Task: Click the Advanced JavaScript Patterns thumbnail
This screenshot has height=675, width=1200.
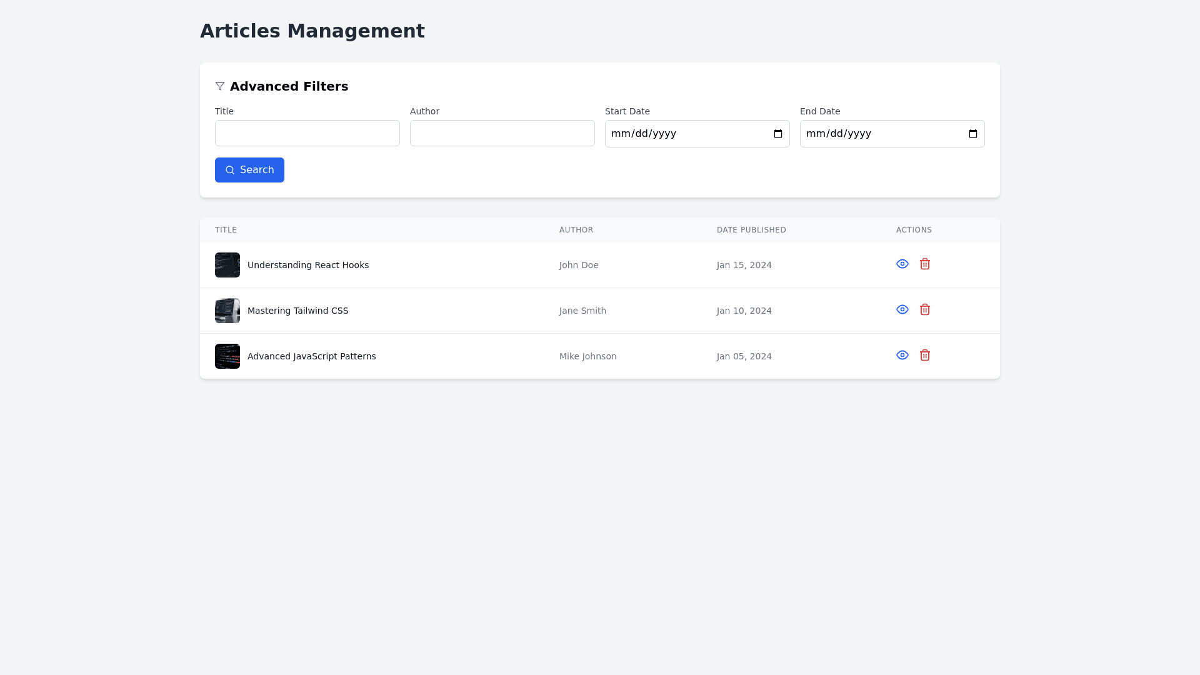Action: [x=227, y=356]
